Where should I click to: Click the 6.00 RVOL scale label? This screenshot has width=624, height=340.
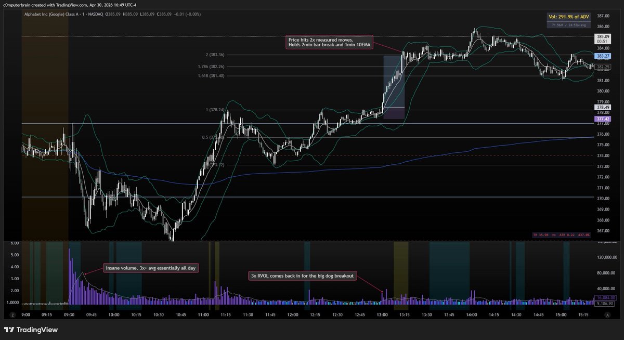pyautogui.click(x=15, y=243)
